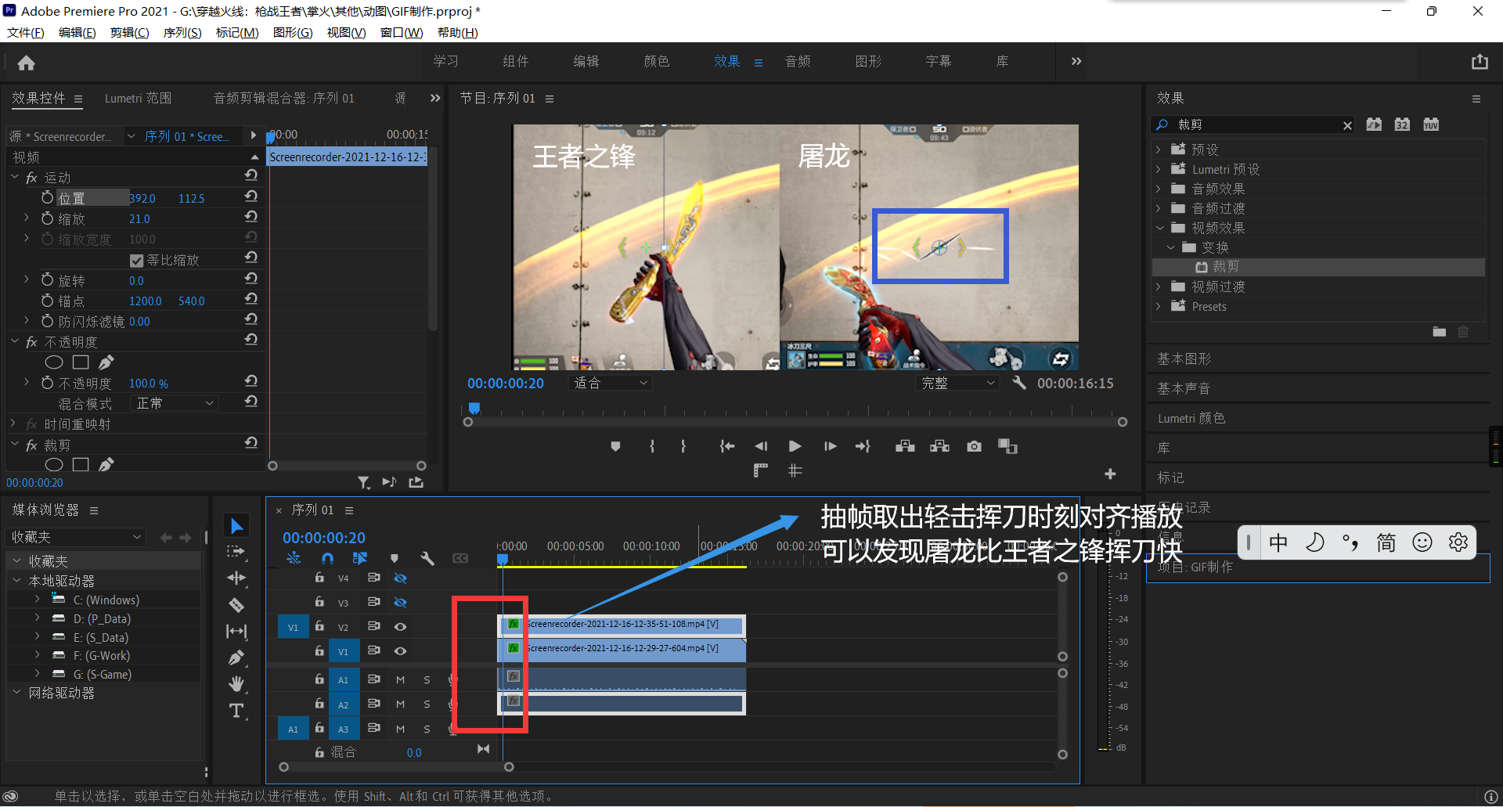Viewport: 1503px width, 807px height.
Task: Toggle captions track CC button
Action: [460, 558]
